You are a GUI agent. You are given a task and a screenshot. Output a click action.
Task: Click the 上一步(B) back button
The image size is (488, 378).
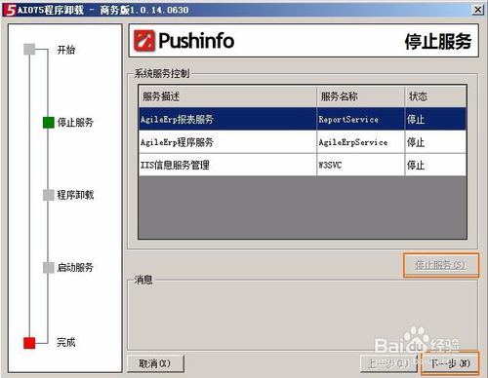388,363
